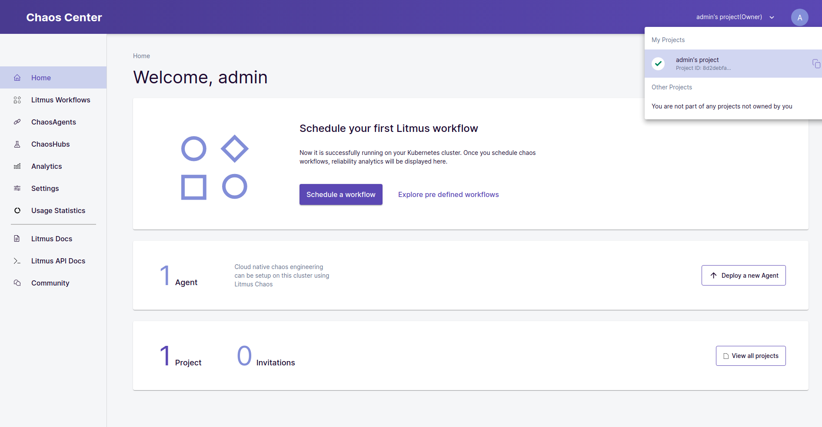Click the '0 Invitations' count
This screenshot has width=822, height=427.
(266, 356)
